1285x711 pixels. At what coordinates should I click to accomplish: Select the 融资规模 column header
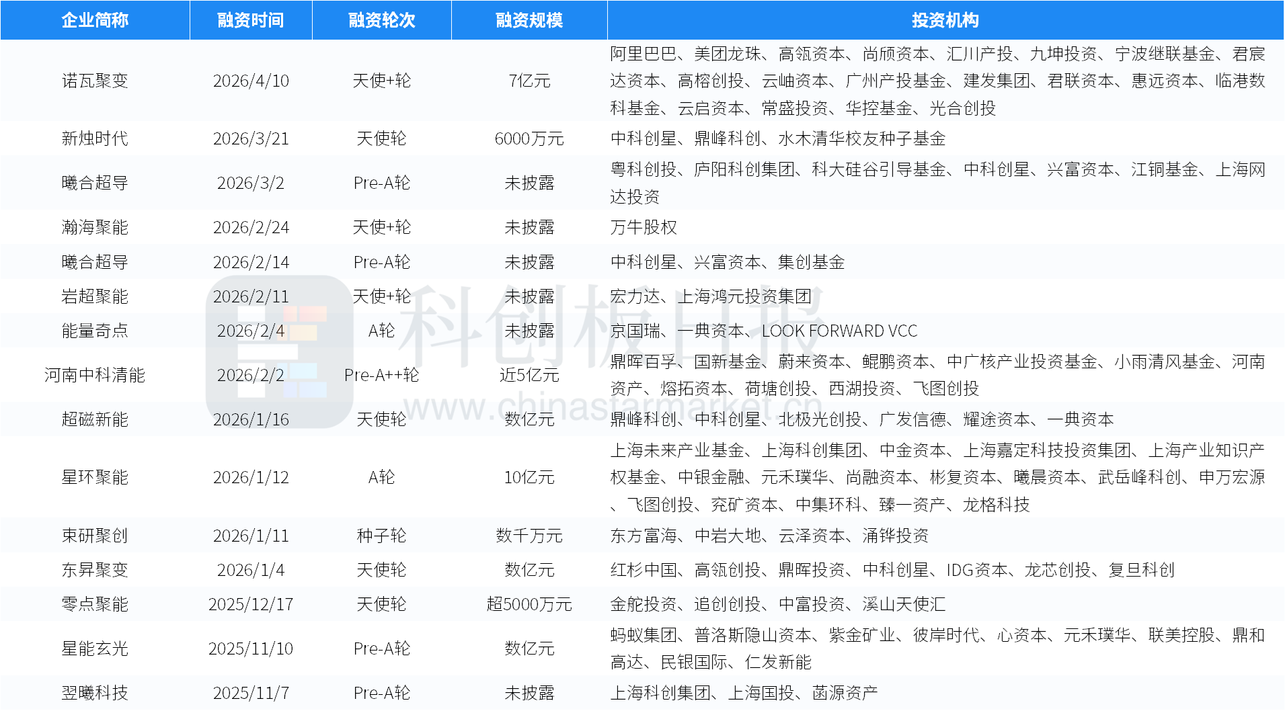coord(529,20)
